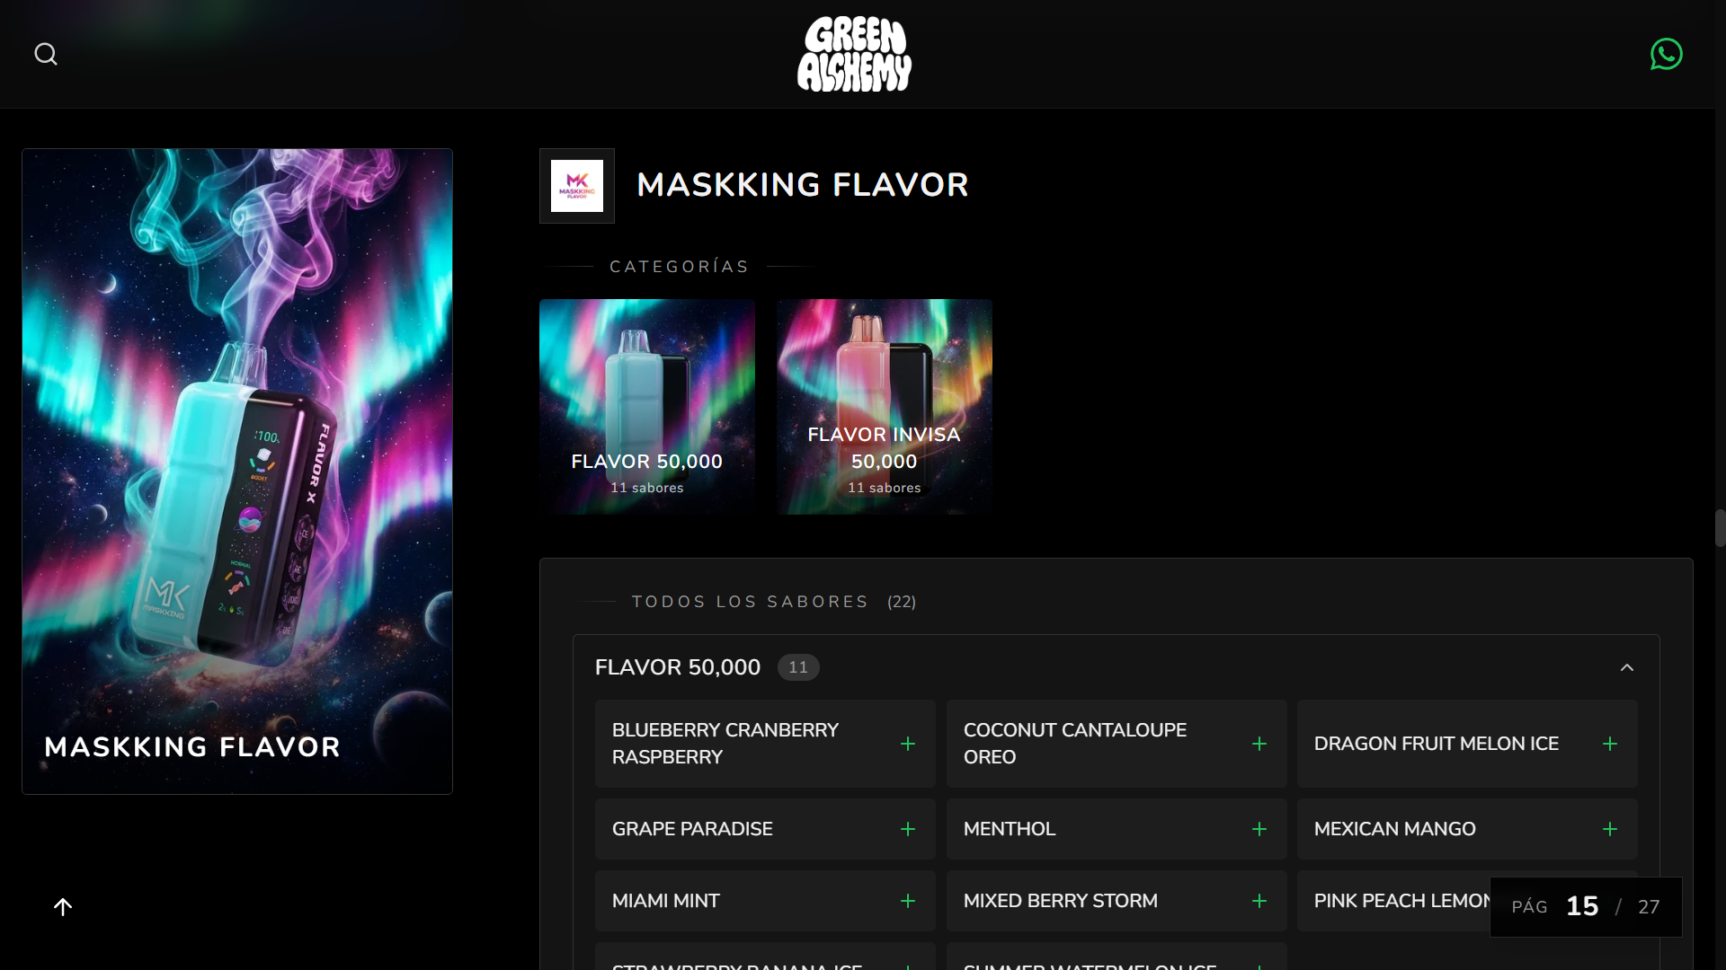Click the scroll-to-top arrow icon
Image resolution: width=1726 pixels, height=970 pixels.
(63, 907)
